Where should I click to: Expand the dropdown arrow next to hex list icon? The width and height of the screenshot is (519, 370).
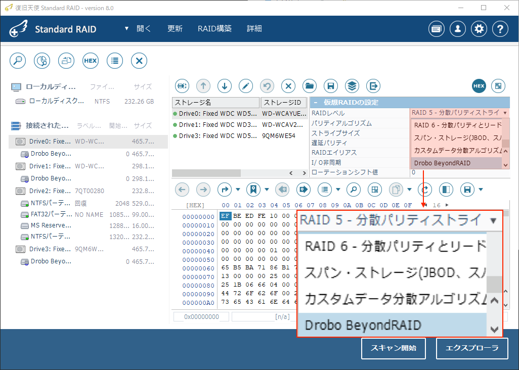tap(338, 190)
